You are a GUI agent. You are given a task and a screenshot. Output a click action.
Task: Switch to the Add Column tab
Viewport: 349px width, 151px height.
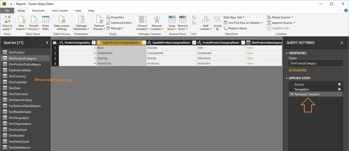tap(60, 11)
